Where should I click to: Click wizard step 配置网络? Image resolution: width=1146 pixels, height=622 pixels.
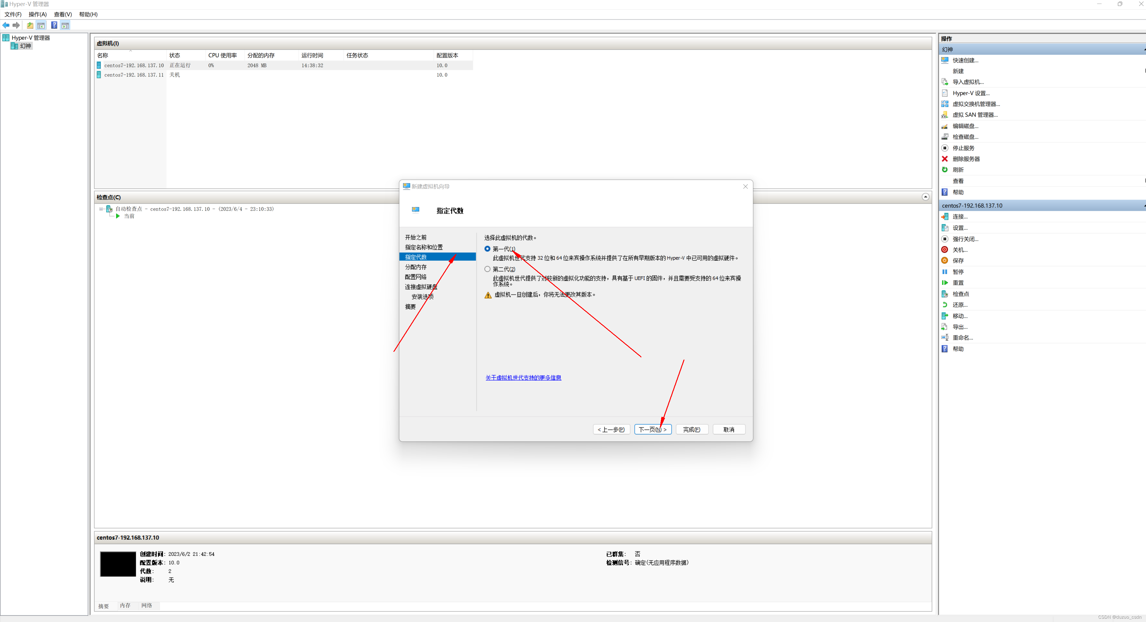416,277
